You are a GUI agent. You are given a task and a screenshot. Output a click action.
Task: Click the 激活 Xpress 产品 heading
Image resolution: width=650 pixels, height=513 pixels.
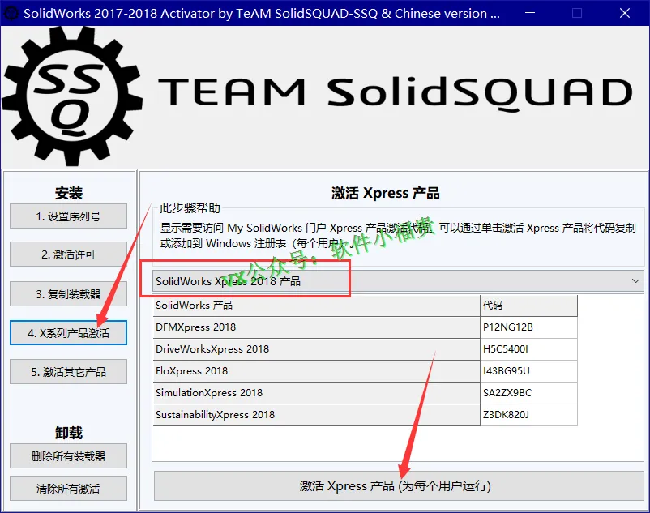tap(385, 193)
